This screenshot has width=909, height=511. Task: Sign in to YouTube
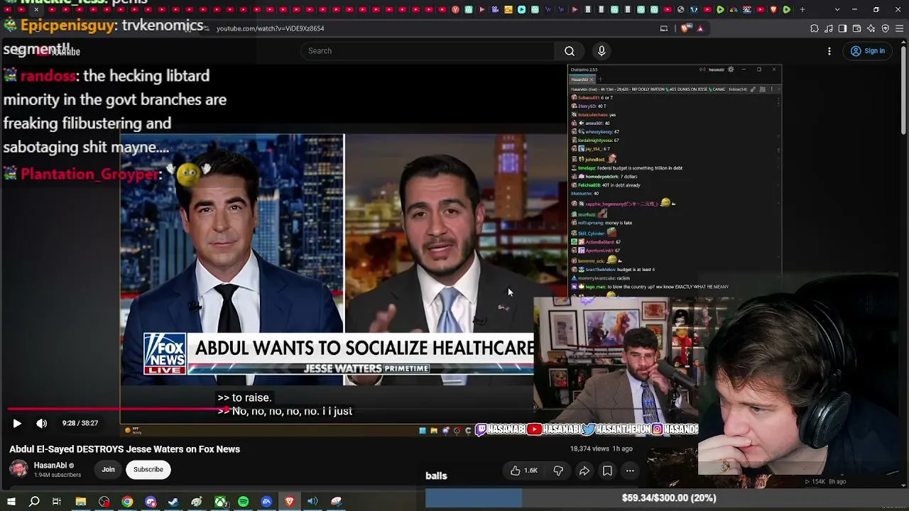(868, 51)
